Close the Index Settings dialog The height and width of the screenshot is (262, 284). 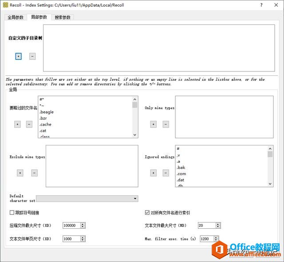(276, 5)
